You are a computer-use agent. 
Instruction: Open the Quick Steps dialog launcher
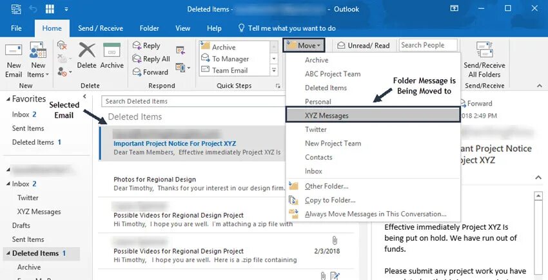pyautogui.click(x=279, y=86)
